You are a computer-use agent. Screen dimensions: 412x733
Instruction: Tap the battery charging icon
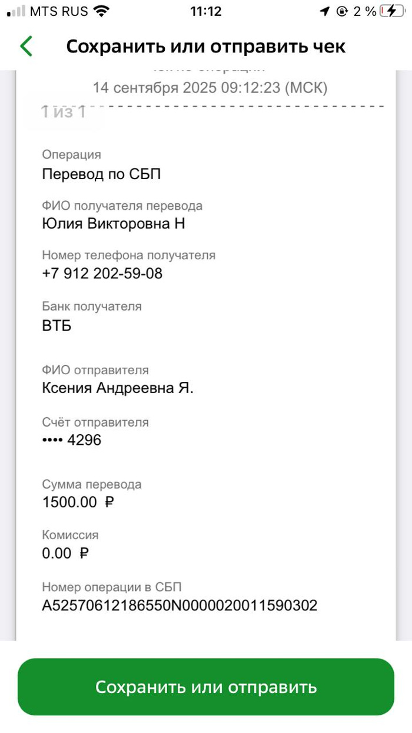click(x=393, y=11)
